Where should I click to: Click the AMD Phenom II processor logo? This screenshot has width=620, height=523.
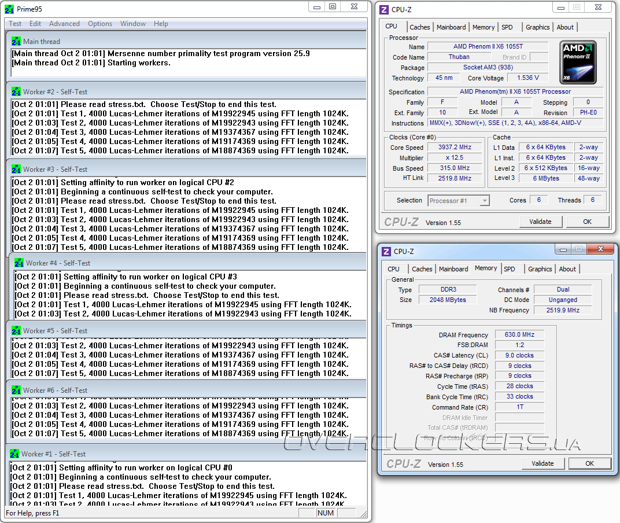click(578, 62)
